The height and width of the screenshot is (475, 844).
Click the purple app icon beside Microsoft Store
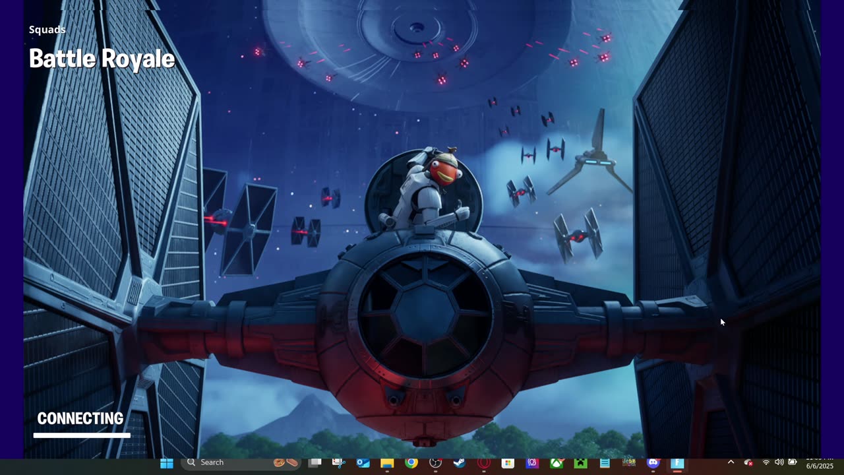click(x=532, y=463)
